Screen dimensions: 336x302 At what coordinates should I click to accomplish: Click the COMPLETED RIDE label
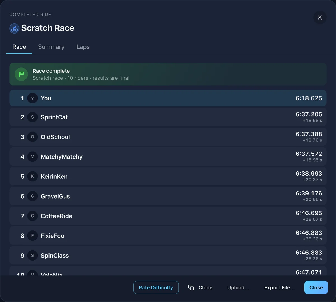coord(30,15)
